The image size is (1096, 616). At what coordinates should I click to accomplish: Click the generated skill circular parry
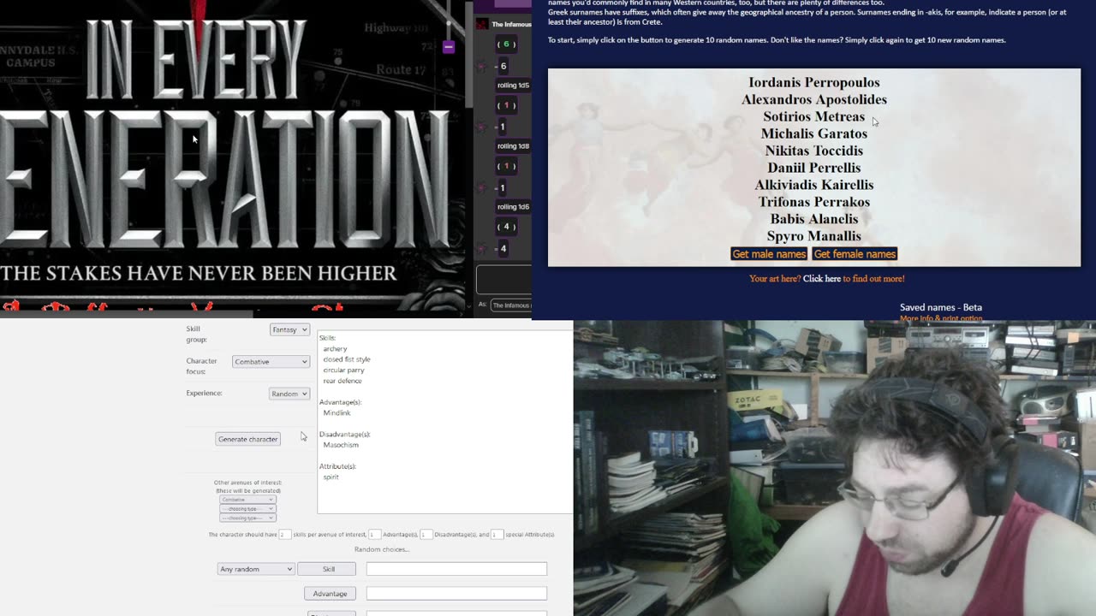coord(343,370)
